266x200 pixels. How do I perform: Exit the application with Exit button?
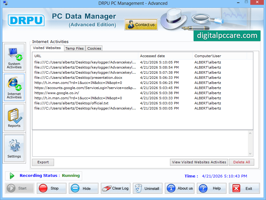pos(244,188)
